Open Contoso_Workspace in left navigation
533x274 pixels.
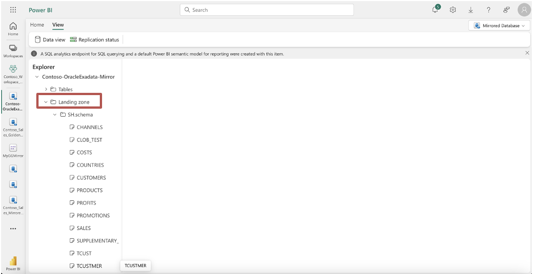tap(13, 74)
